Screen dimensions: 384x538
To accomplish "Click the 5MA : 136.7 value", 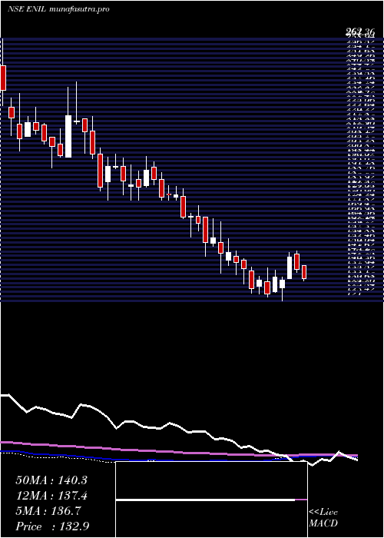I will (x=48, y=511).
